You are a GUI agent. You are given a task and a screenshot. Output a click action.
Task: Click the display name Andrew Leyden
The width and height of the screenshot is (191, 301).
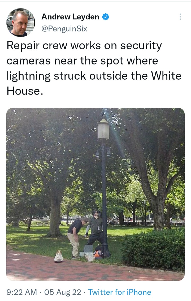point(70,17)
